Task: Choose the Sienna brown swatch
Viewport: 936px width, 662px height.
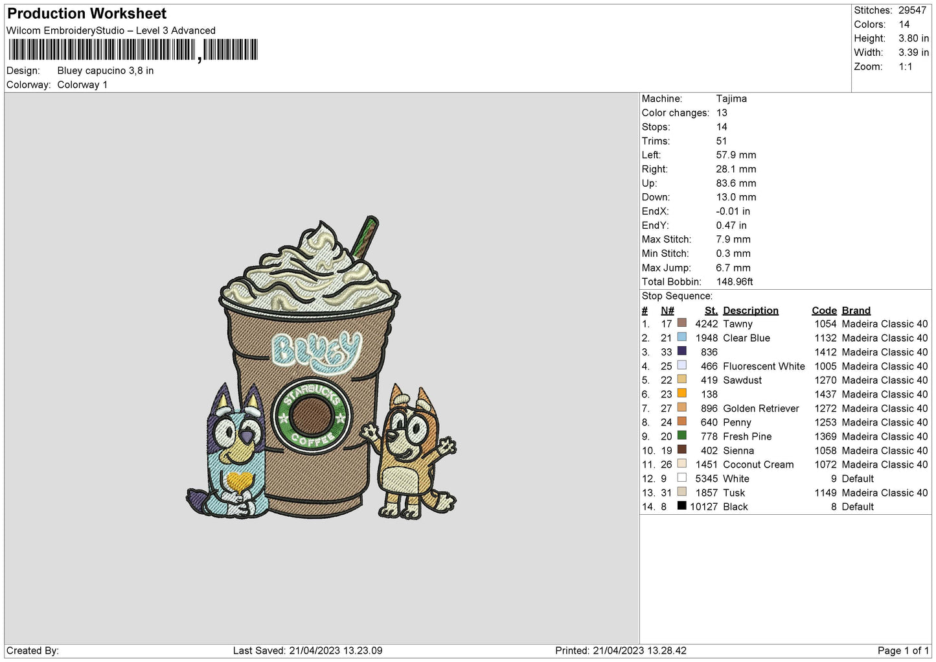Action: 681,450
